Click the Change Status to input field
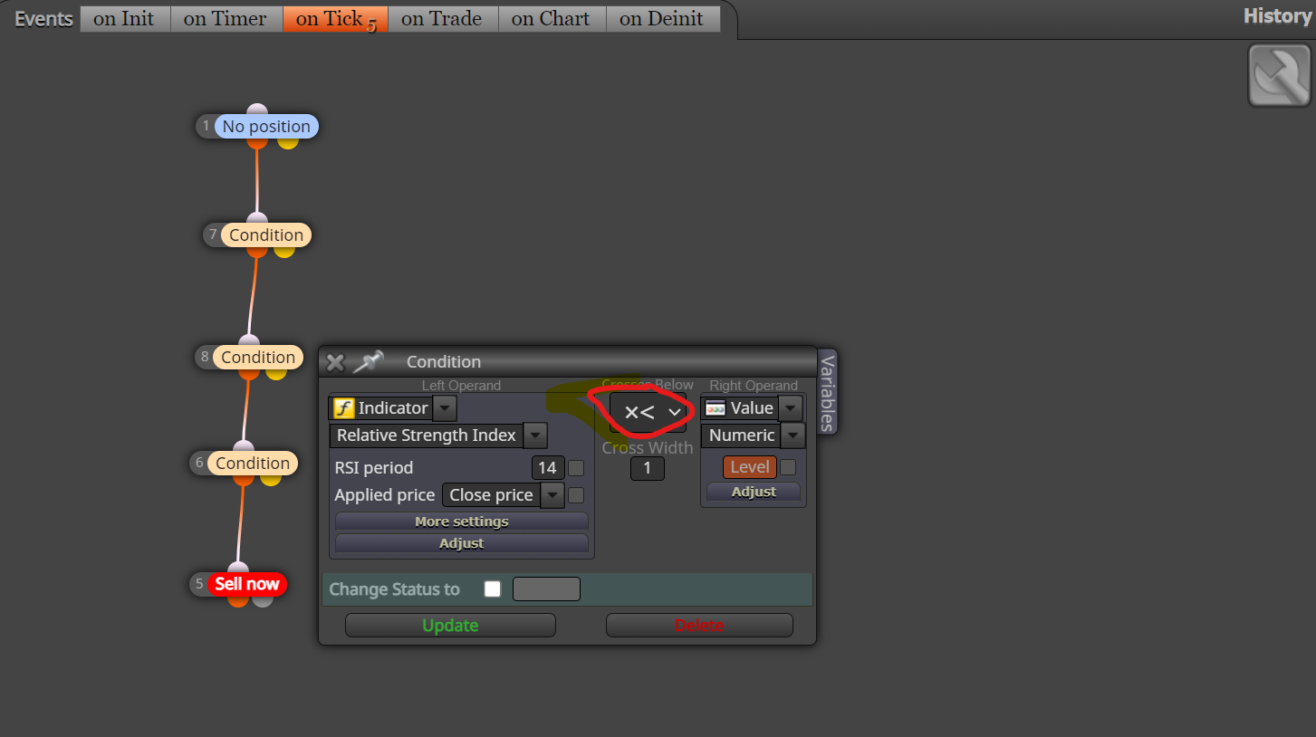Image resolution: width=1316 pixels, height=737 pixels. [x=546, y=589]
